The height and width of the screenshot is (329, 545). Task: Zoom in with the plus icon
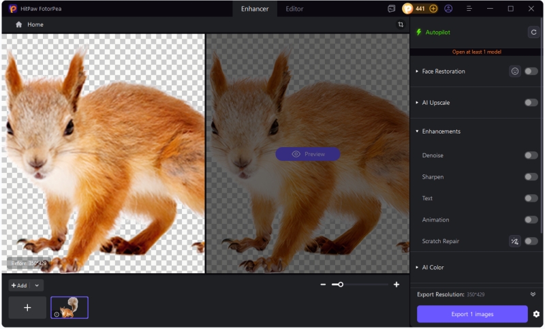[396, 285]
